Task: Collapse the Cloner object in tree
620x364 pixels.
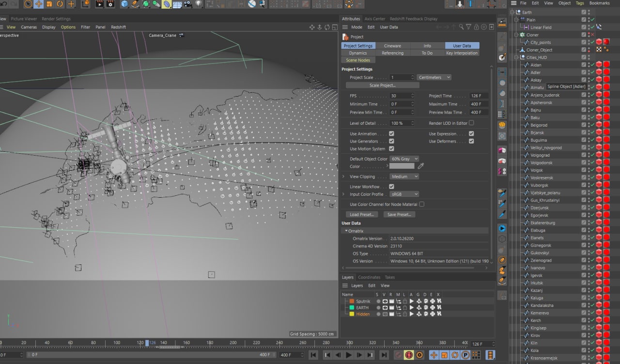Action: [x=516, y=35]
